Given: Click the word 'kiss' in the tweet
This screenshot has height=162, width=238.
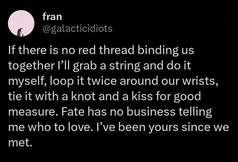Looking at the screenshot, I should [142, 96].
